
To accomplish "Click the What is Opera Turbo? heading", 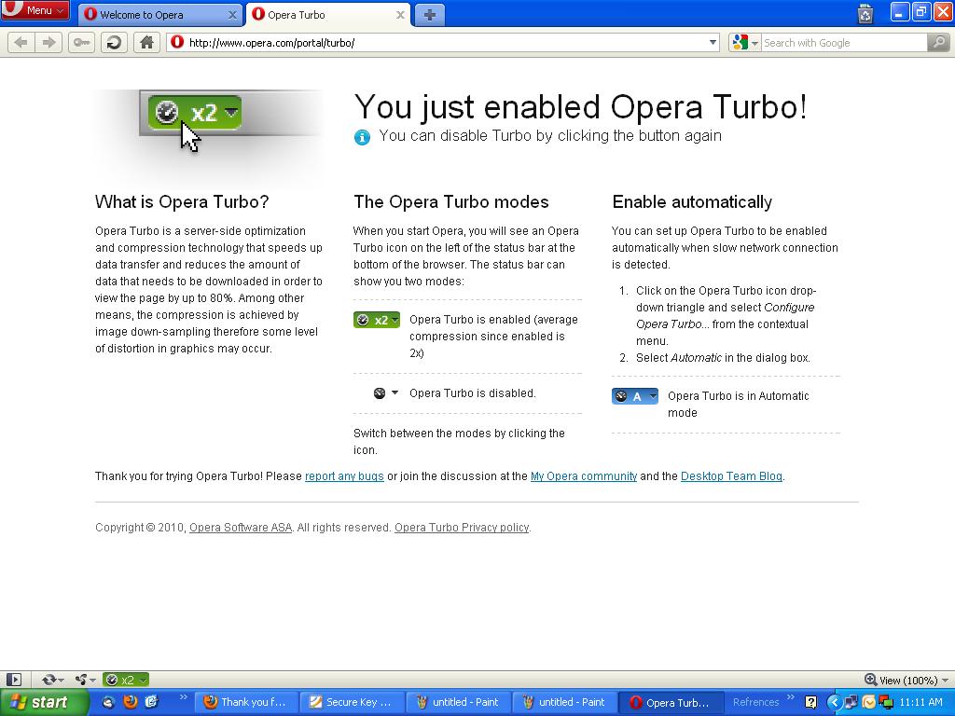I will coord(182,202).
